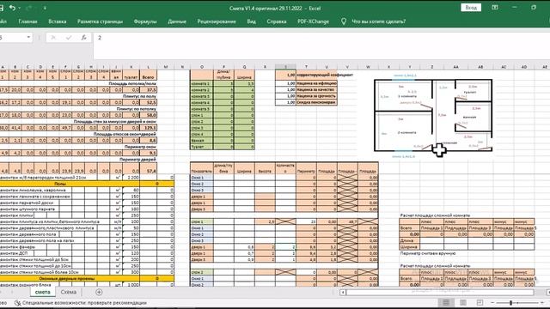Open the Вид ribbon tab
Screen dimensions: 550x309
(x=251, y=21)
